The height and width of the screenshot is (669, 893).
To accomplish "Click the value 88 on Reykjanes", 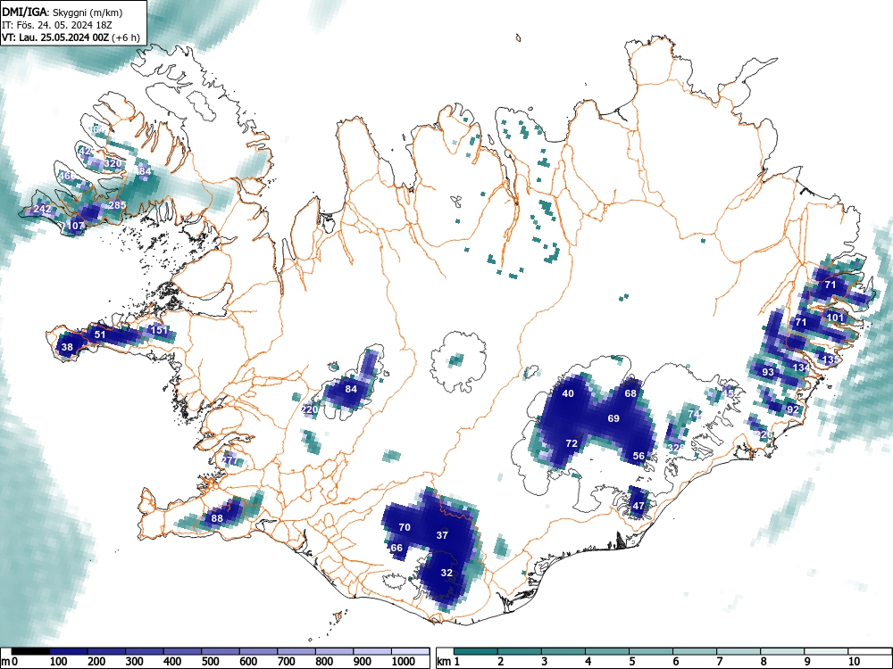I will pyautogui.click(x=217, y=518).
